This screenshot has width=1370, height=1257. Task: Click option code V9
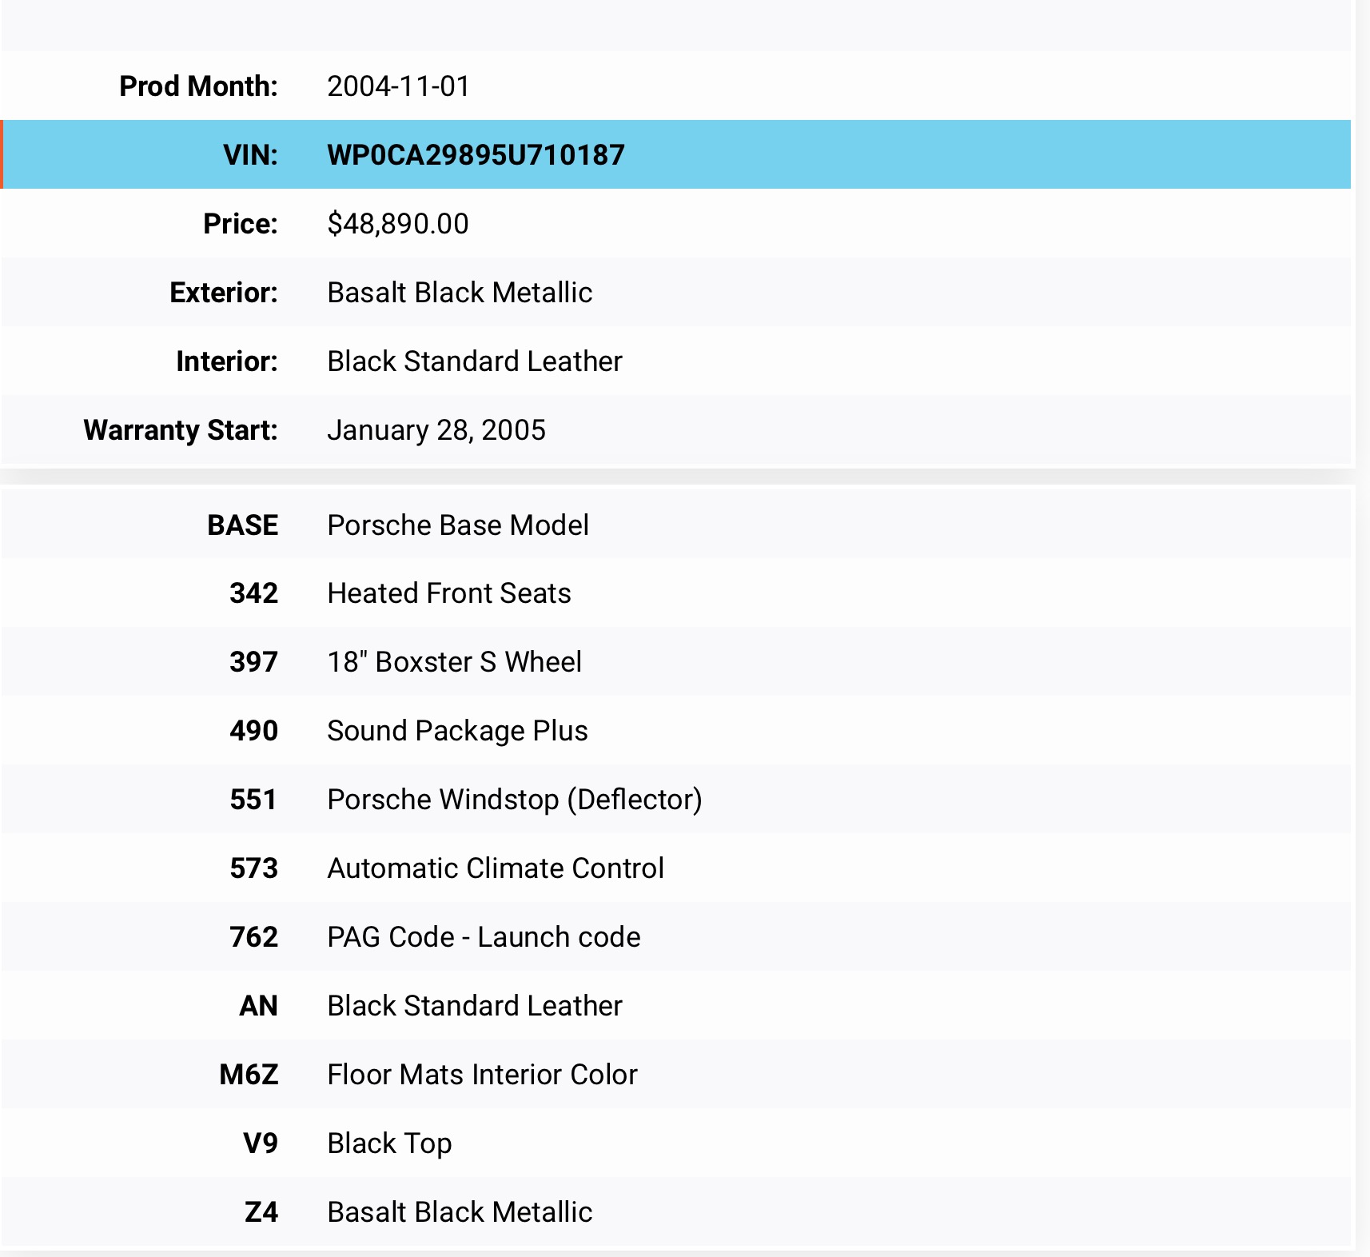pos(261,1143)
